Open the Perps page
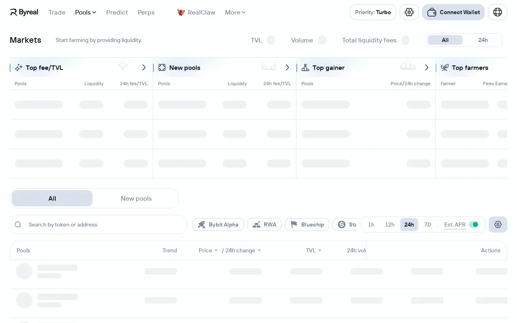Image resolution: width=517 pixels, height=323 pixels. pos(146,13)
